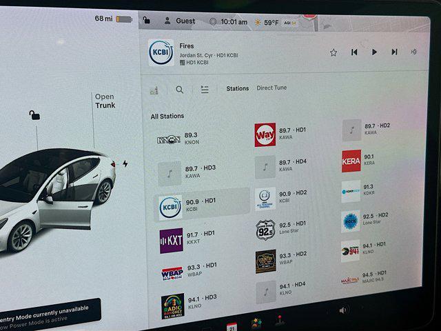The height and width of the screenshot is (331, 441).
Task: Open the radio source icon
Action: click(154, 90)
